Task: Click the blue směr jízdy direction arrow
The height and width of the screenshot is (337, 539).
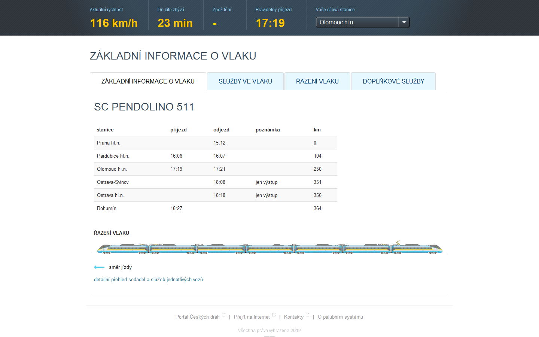Action: click(99, 267)
